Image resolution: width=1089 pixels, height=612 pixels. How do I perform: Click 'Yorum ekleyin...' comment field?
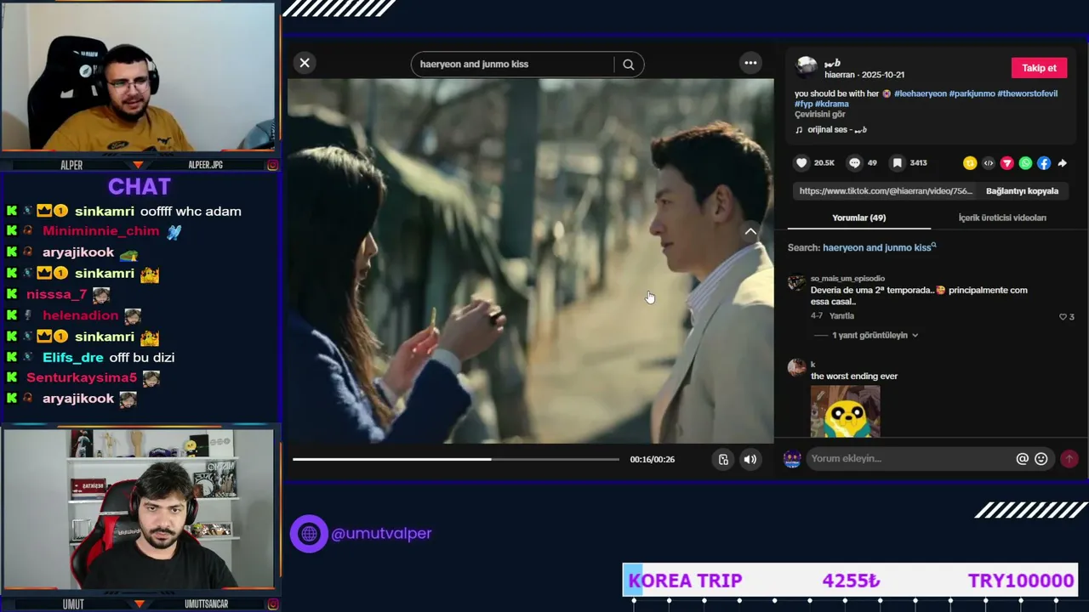click(909, 459)
